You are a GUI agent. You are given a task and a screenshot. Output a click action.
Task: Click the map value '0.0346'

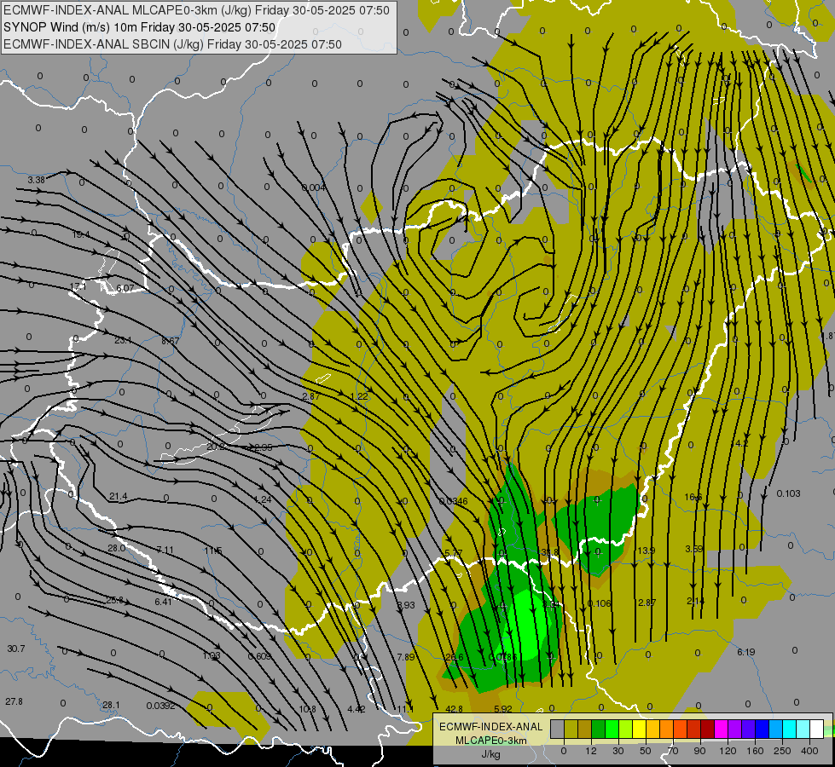[453, 501]
